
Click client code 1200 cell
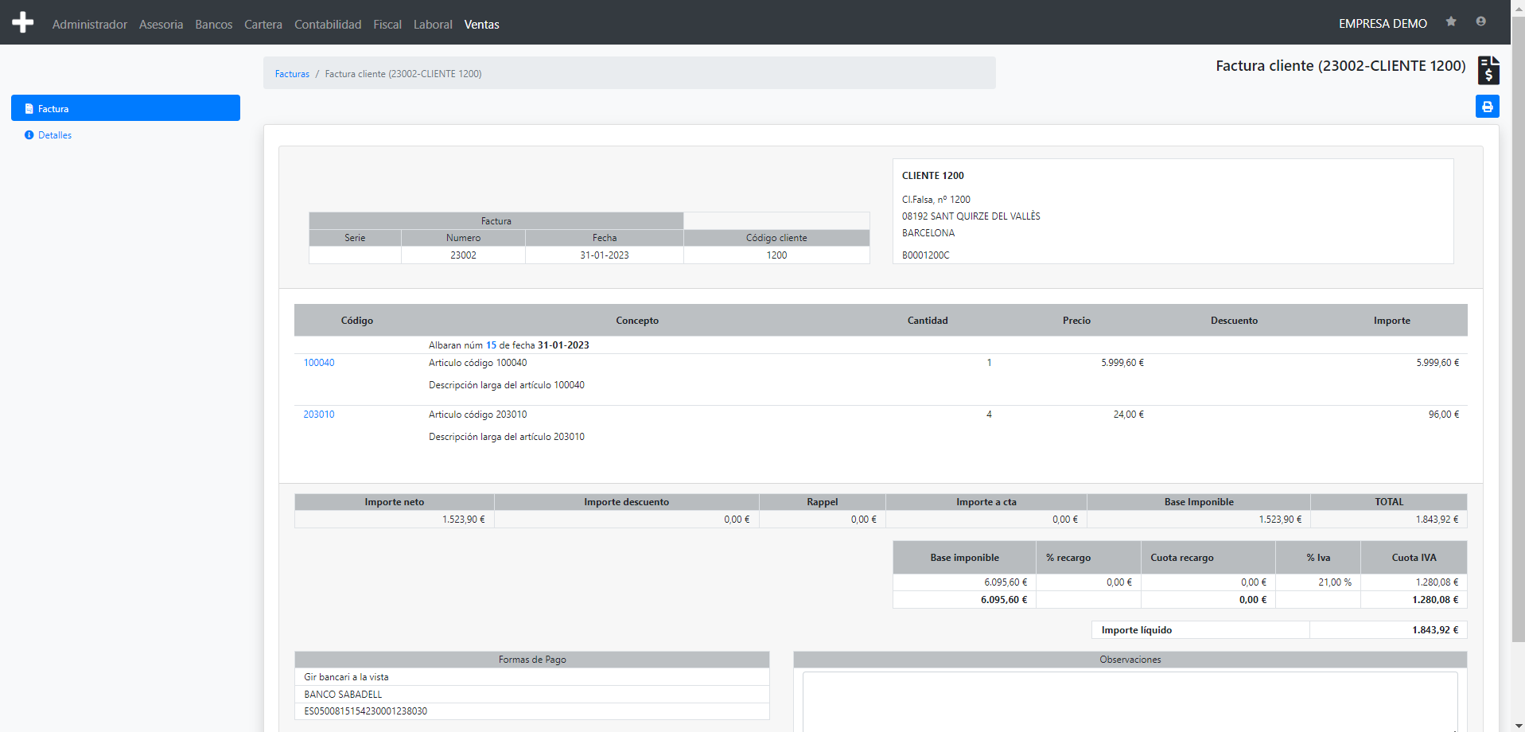pos(776,255)
